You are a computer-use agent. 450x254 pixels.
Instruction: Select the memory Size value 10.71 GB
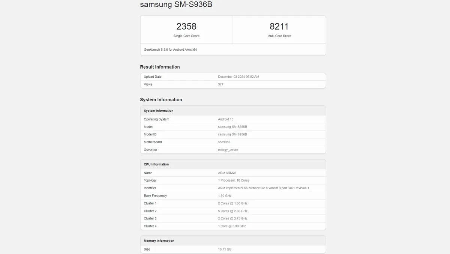[x=225, y=249]
